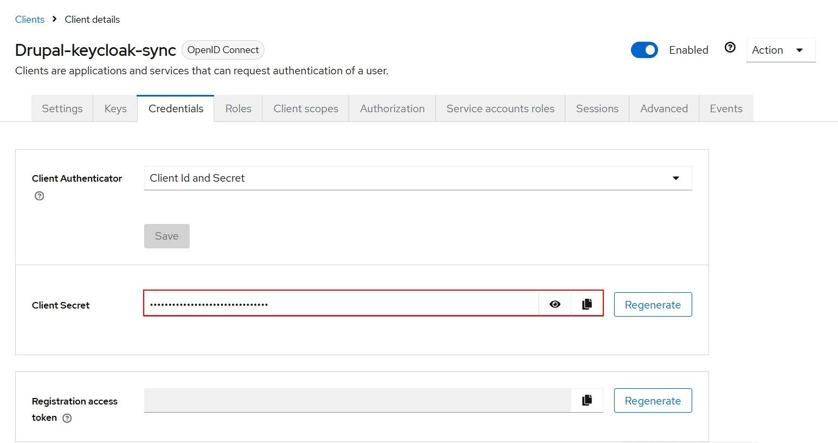
Task: Go to Client scopes tab
Action: (306, 108)
